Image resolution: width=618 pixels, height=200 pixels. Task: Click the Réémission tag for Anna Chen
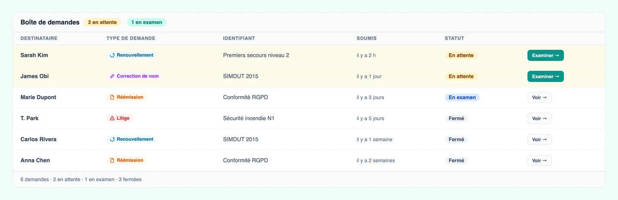(x=127, y=161)
